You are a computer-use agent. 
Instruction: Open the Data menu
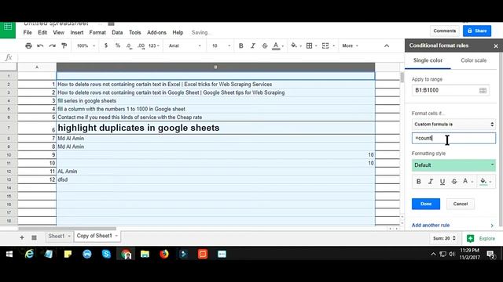pyautogui.click(x=117, y=33)
